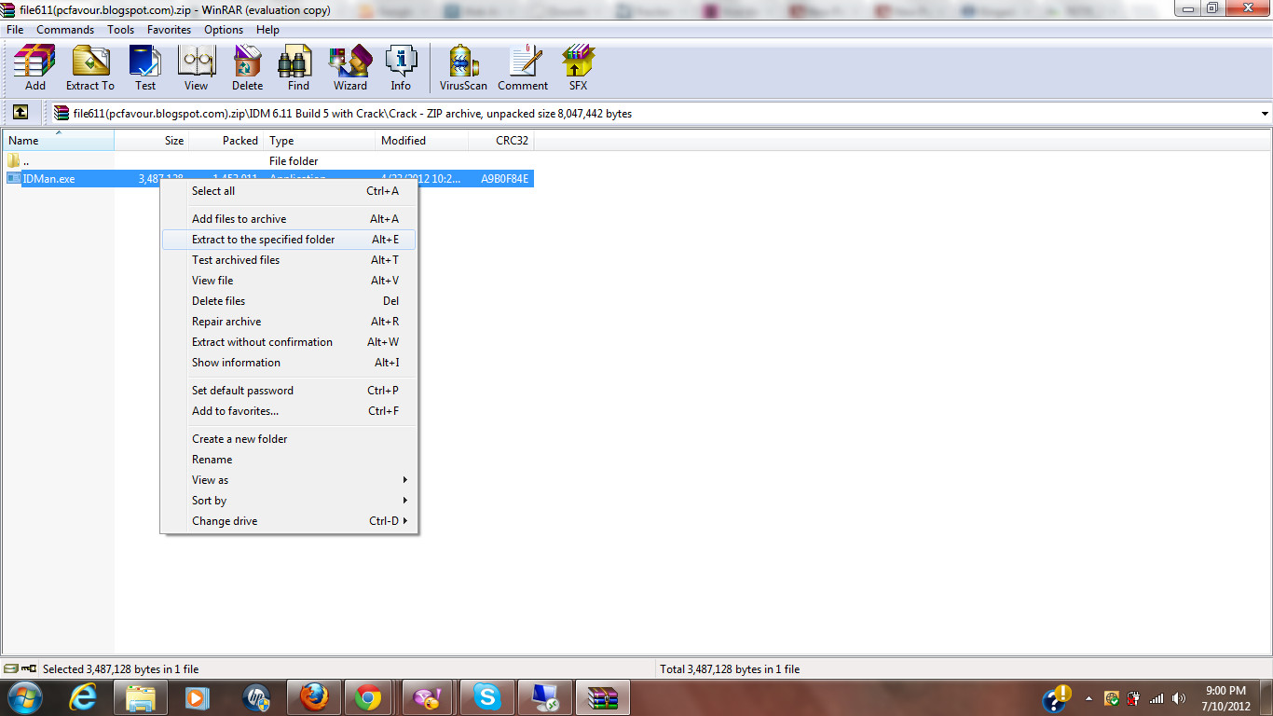The image size is (1273, 716).
Task: Choose Show information
Action: pyautogui.click(x=289, y=363)
